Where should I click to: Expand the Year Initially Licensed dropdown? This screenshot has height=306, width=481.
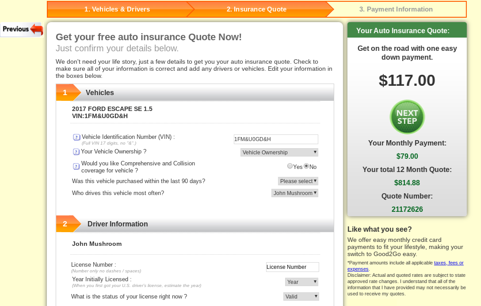coord(302,282)
